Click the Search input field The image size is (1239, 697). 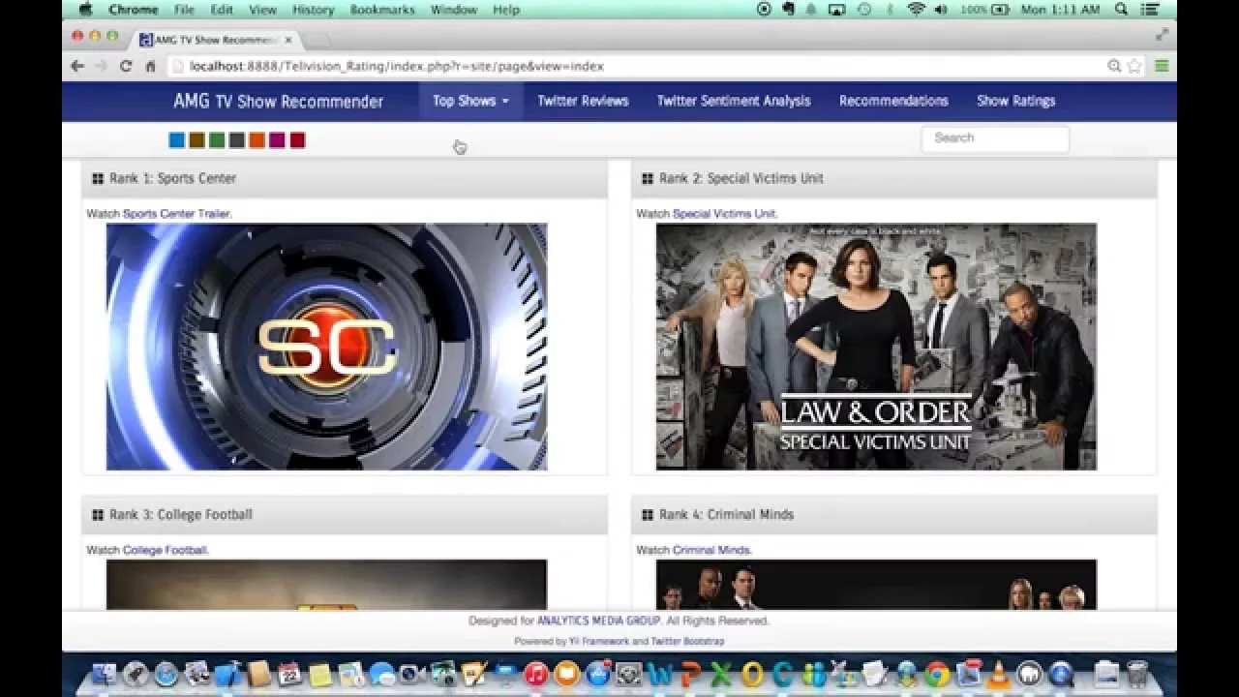995,138
